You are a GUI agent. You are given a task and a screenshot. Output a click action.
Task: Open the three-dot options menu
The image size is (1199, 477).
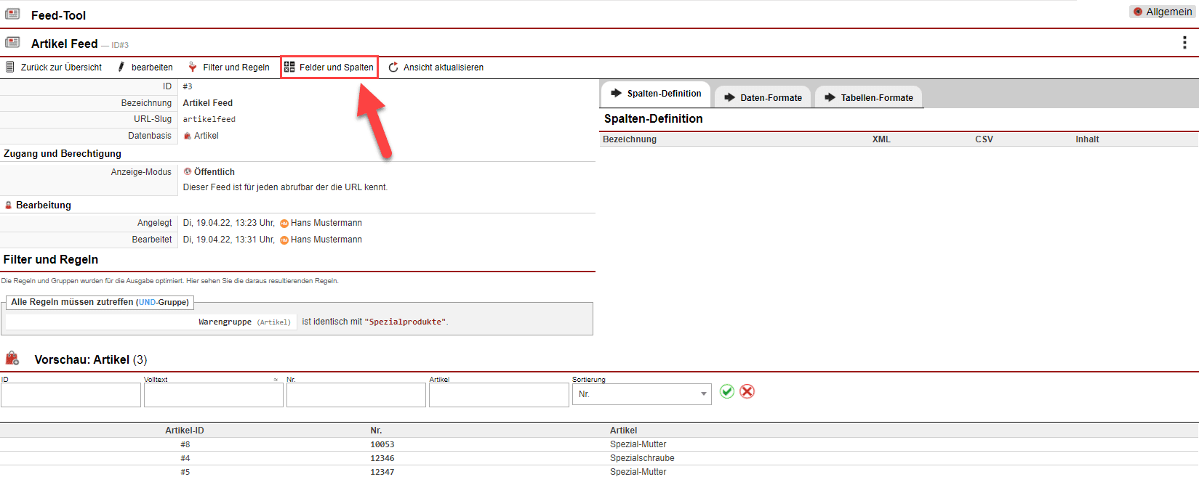(1184, 43)
